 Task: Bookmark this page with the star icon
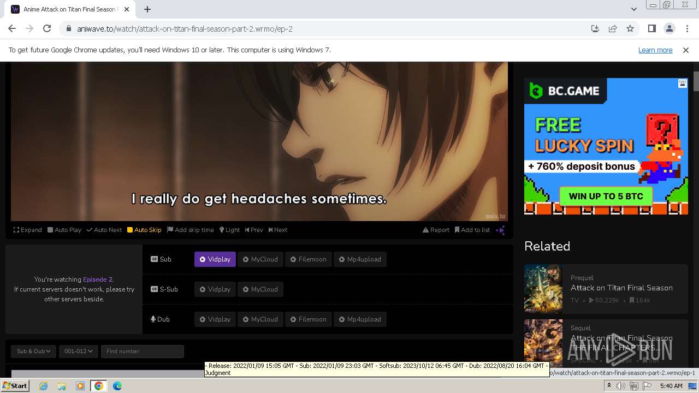coord(630,28)
